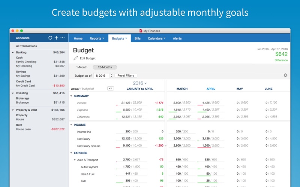Select the Family Checking account
300x187 pixels.
pyautogui.click(x=26, y=62)
